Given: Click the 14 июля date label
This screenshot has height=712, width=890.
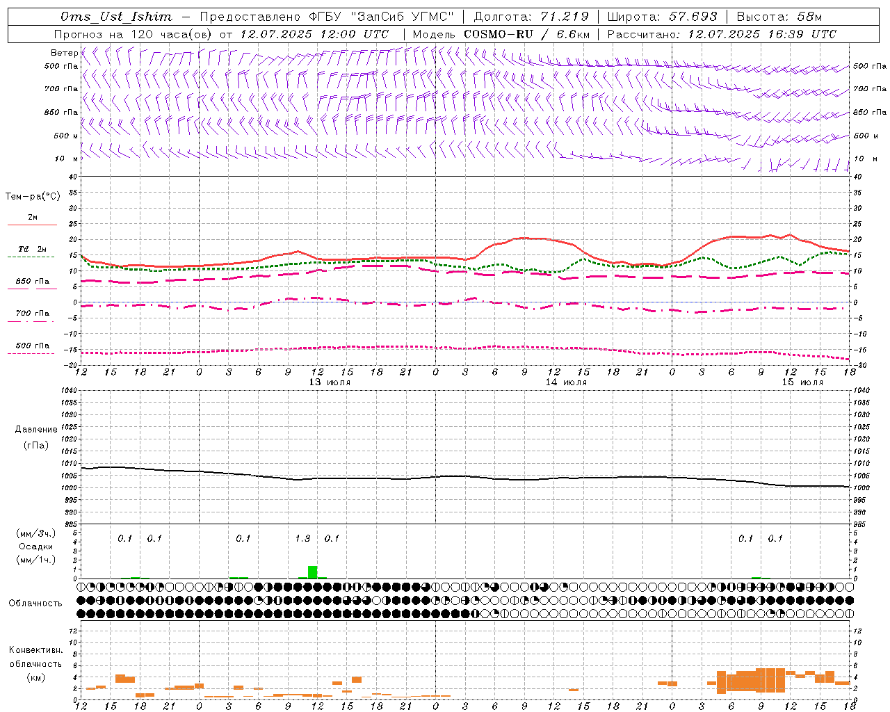Looking at the screenshot, I should click(566, 382).
